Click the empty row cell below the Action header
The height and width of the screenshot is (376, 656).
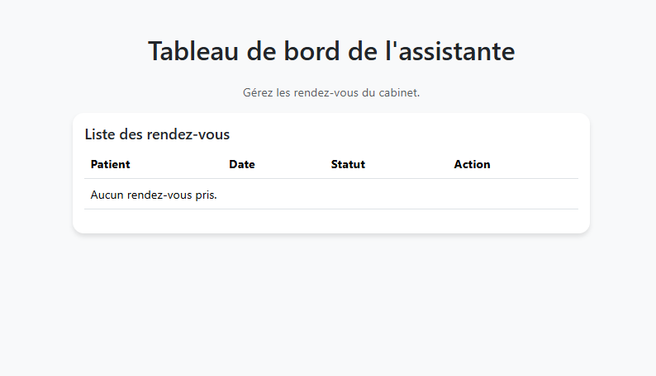click(x=512, y=195)
